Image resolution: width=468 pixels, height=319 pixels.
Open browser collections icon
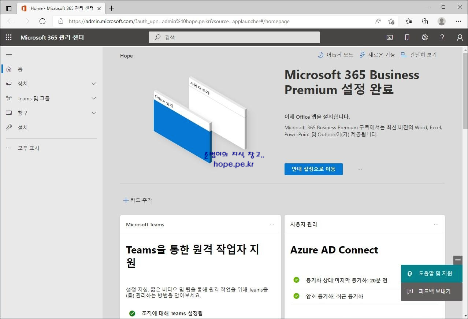pos(425,21)
